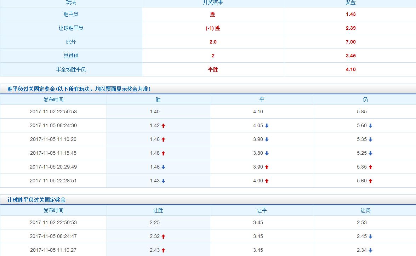
Task: Click the red up arrow beside 1.42 win odds
Action: [x=163, y=125]
